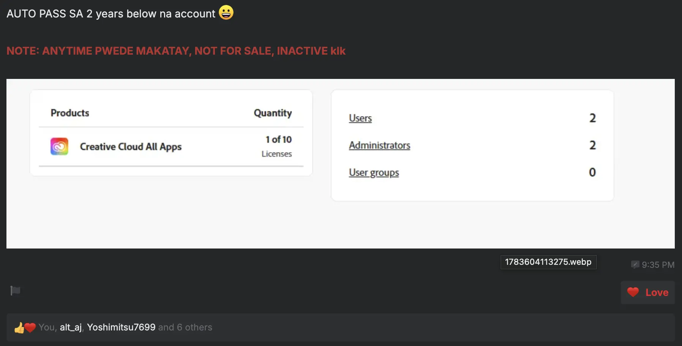Open the Administrators link
682x346 pixels.
click(x=379, y=145)
